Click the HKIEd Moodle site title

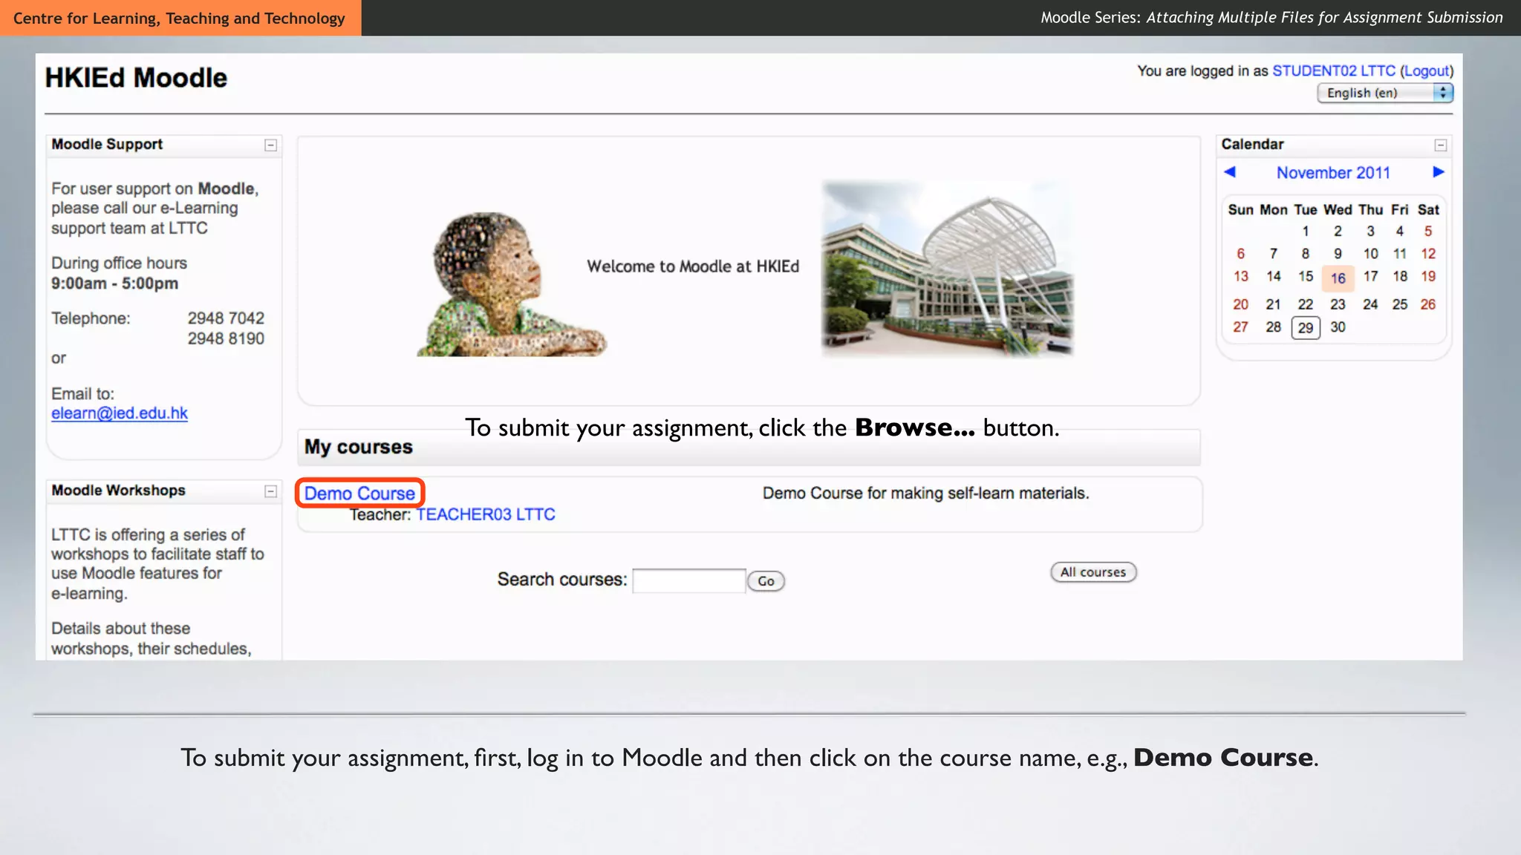point(136,78)
